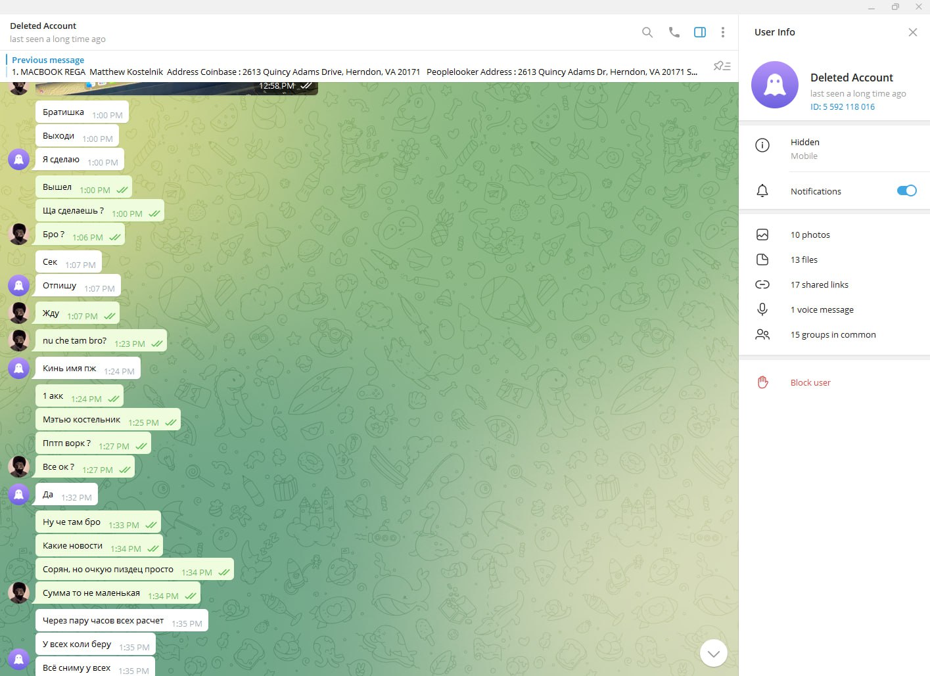Select the 'Вышел' message
930x676 pixels.
pos(83,187)
